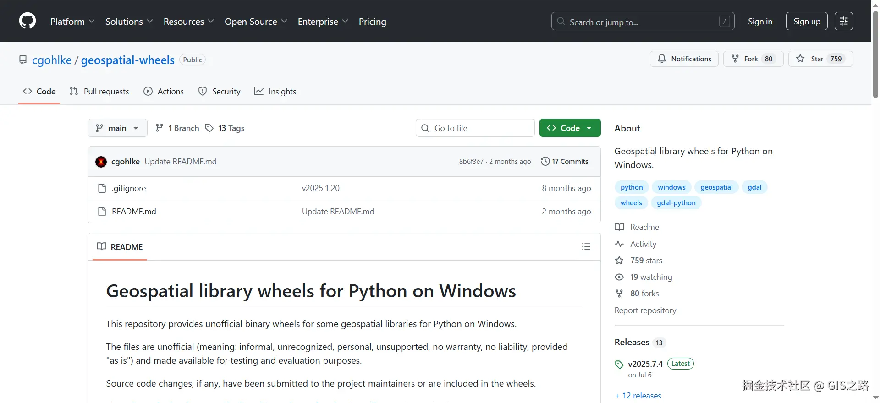Click the 13 Tags tag icon

tap(209, 128)
